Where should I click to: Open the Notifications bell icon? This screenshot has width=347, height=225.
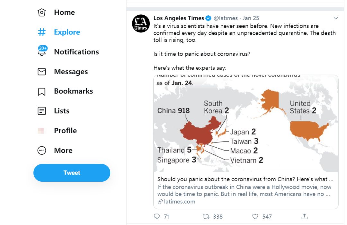[42, 51]
